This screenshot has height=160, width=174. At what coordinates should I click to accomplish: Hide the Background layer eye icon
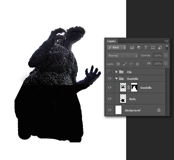110,110
